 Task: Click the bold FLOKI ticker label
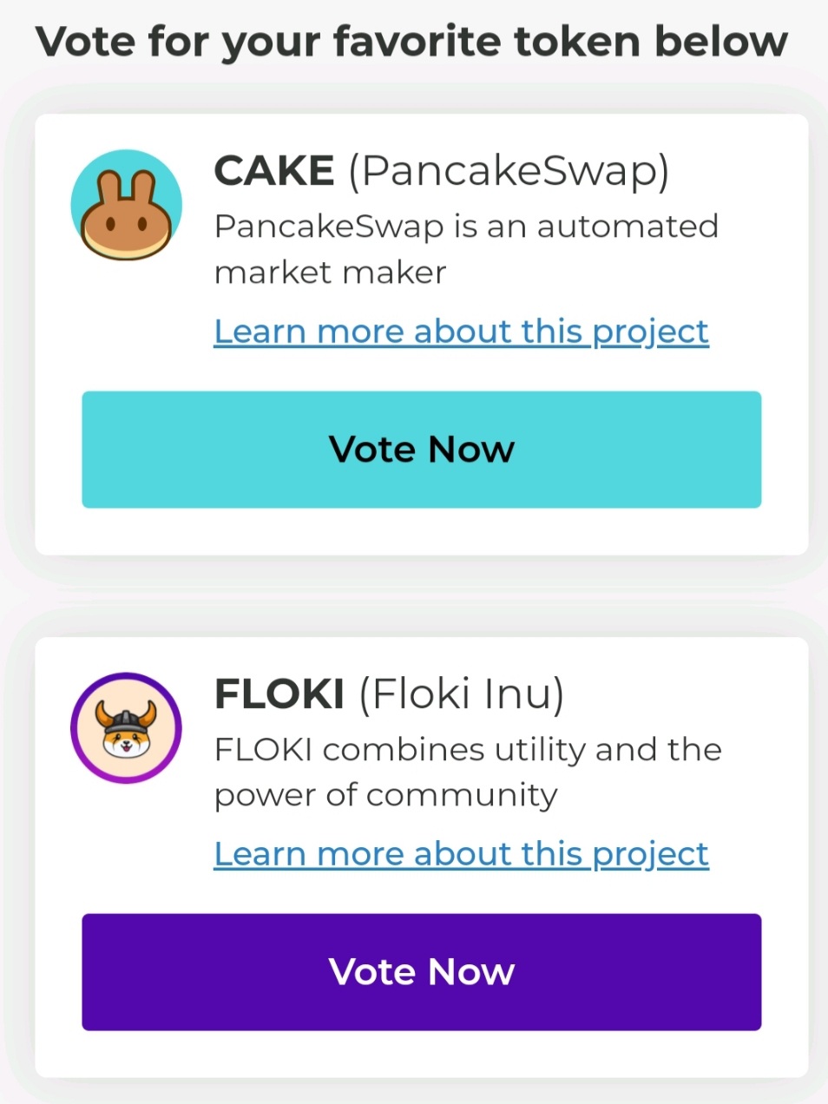click(x=279, y=693)
